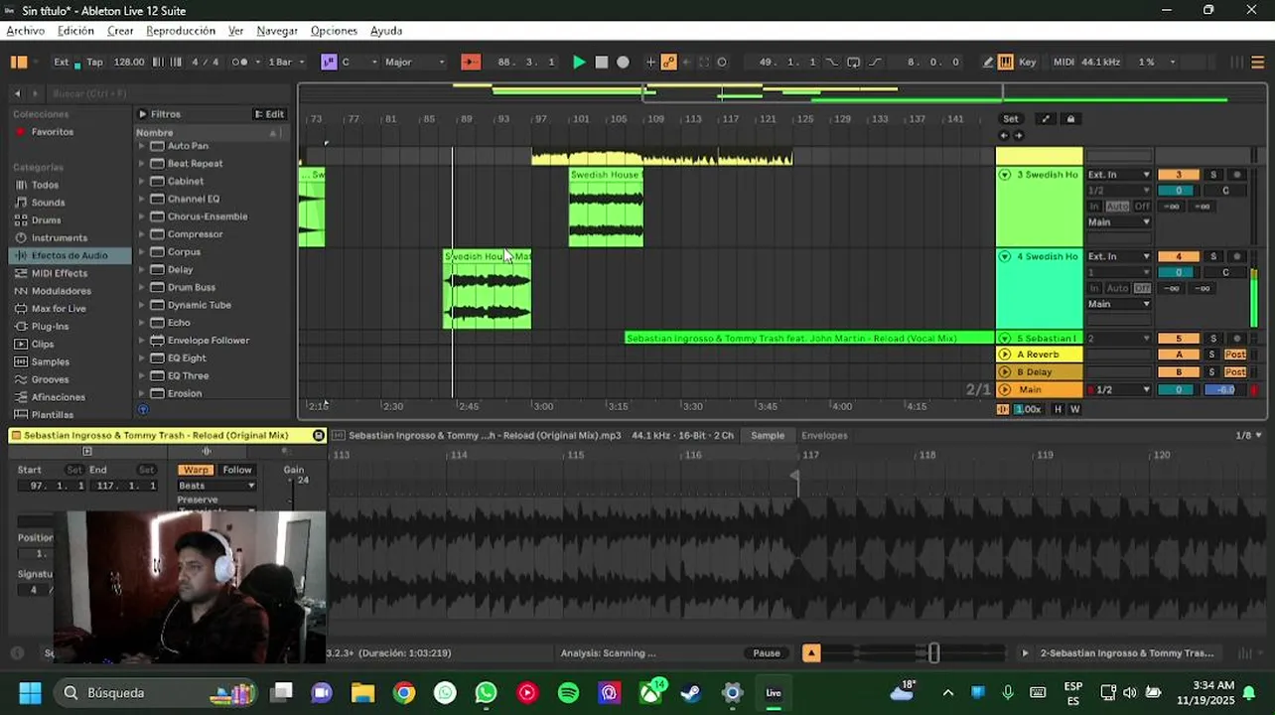Viewport: 1275px width, 715px height.
Task: Open the Reproducción menu
Action: [181, 31]
